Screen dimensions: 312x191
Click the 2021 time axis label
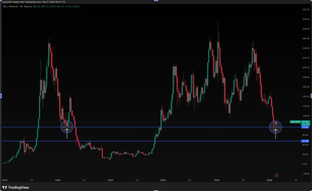[x=5, y=180]
